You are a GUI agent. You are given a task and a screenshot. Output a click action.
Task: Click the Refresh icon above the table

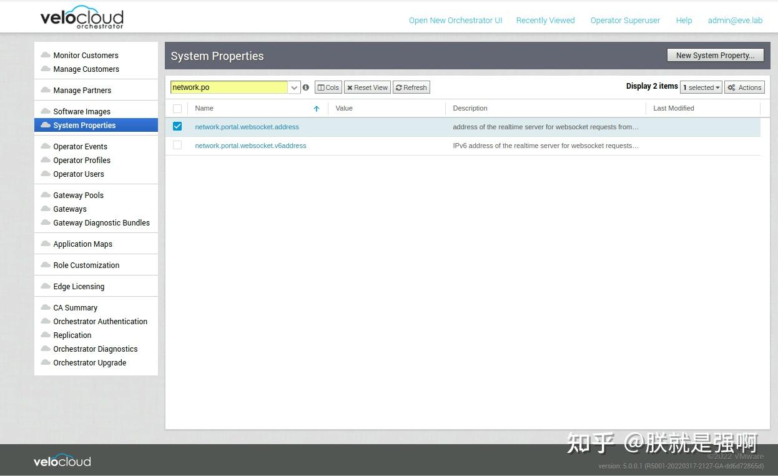click(411, 87)
